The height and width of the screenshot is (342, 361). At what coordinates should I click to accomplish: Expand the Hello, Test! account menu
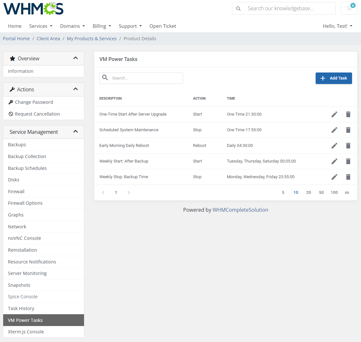pyautogui.click(x=337, y=26)
